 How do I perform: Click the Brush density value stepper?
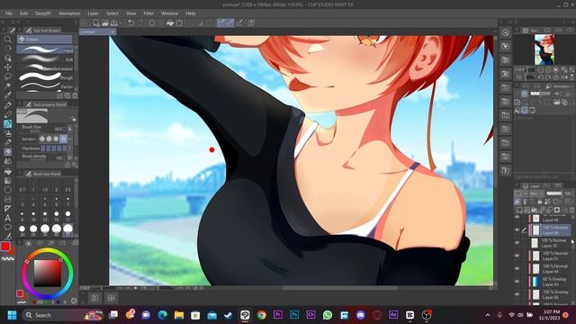(x=65, y=157)
